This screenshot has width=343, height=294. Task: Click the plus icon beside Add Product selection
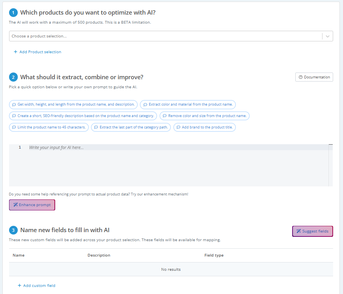[15, 52]
